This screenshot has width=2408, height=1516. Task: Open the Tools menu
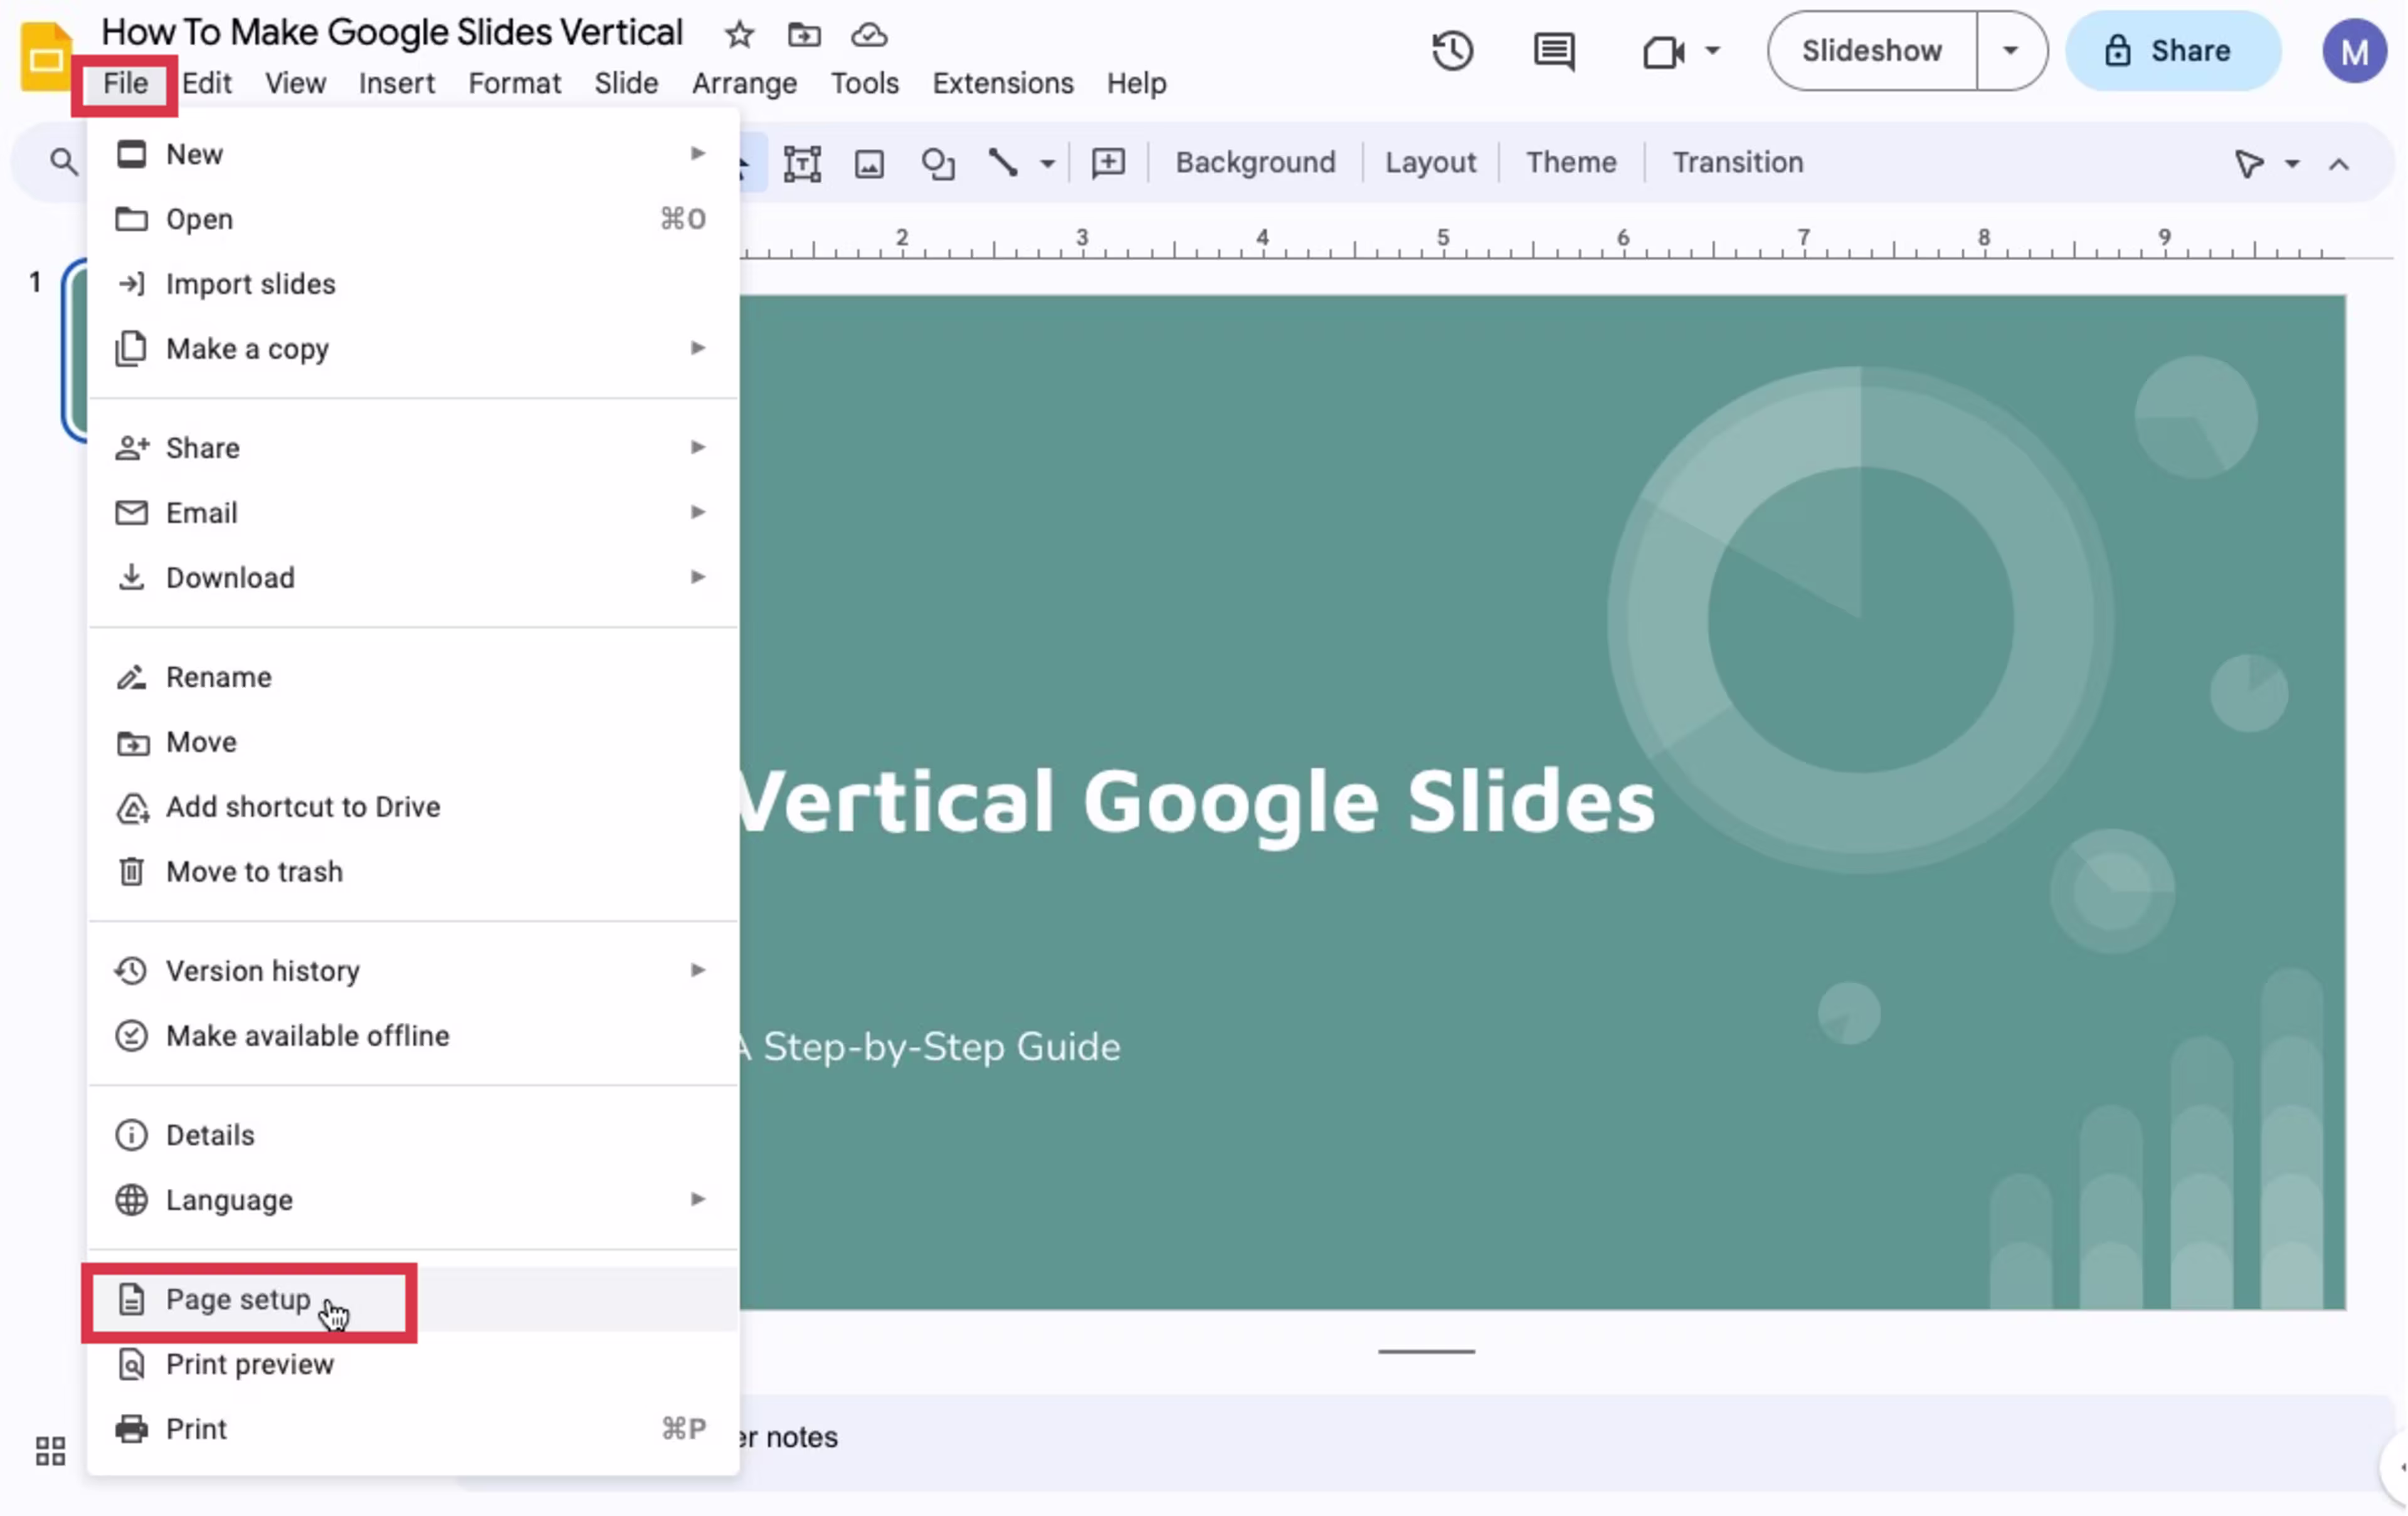[865, 83]
